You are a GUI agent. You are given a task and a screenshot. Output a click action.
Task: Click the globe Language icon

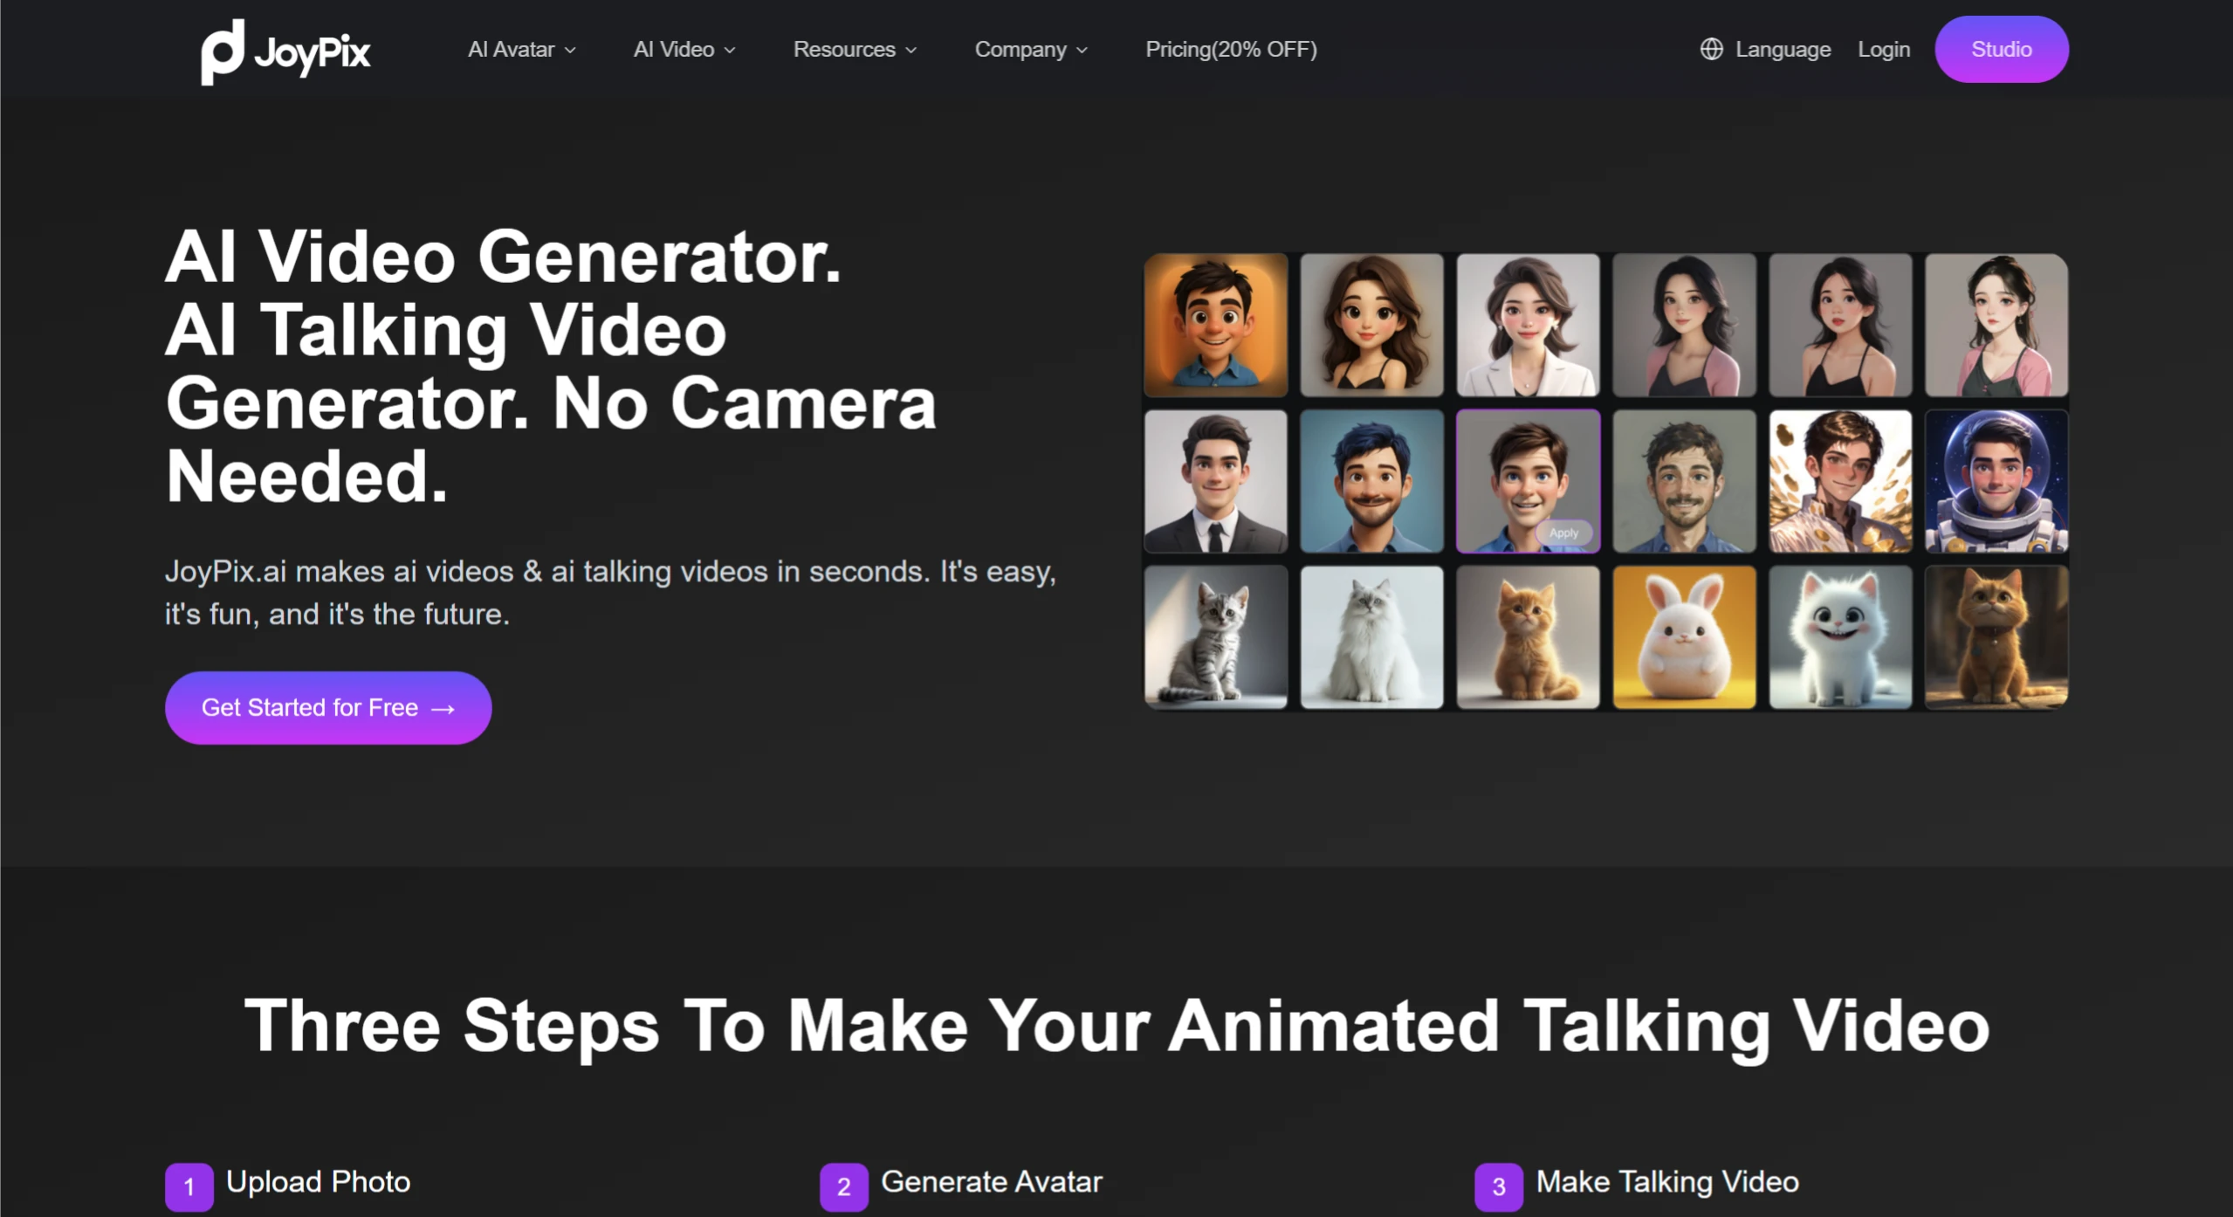click(1711, 50)
